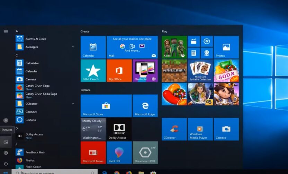
Task: Open Alarms & Clock from app list
Action: 45,39
